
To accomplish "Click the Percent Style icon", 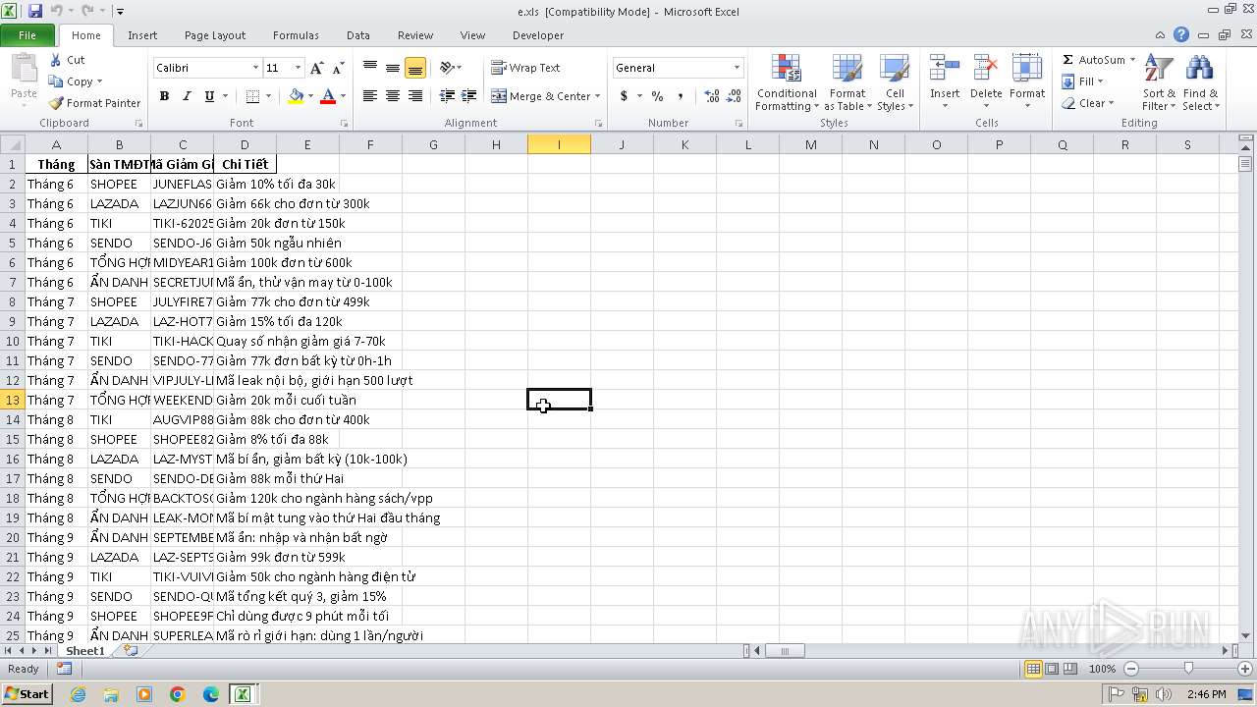I will [657, 96].
